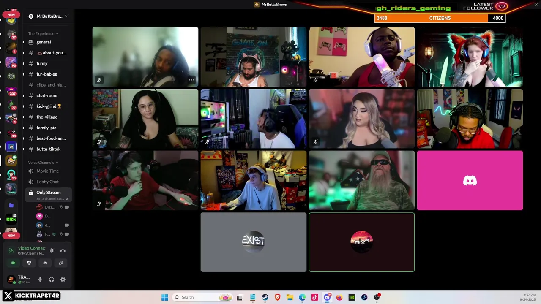The image size is (541, 304).
Task: Open Notepad from the taskbar
Action: pyautogui.click(x=253, y=297)
